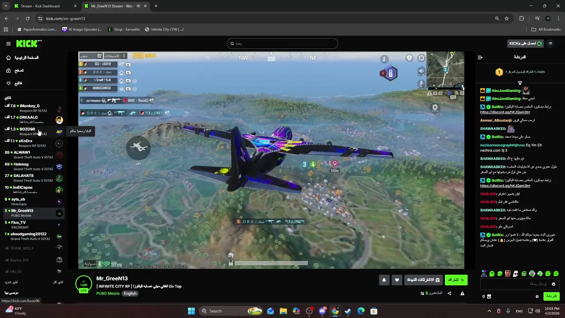
Task: Open ALWAW1 channel in sidebar
Action: [33, 155]
